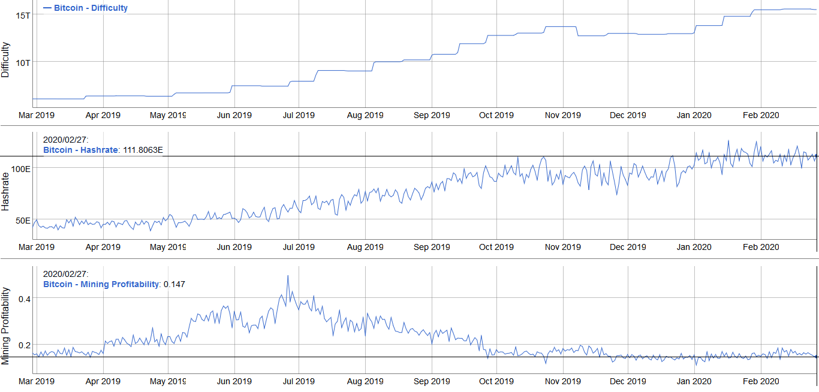This screenshot has width=819, height=392.
Task: Select the 0.2 tick on Mining Profitability axis
Action: point(25,345)
